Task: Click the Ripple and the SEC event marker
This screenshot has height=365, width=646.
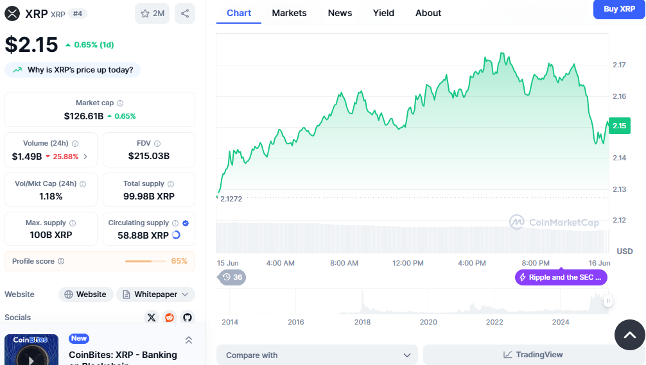Action: click(561, 277)
